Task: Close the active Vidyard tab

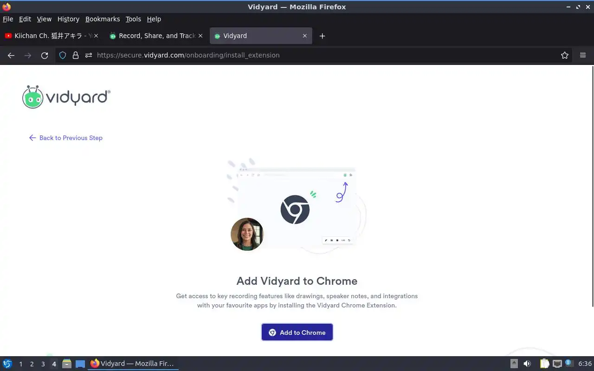Action: click(305, 36)
